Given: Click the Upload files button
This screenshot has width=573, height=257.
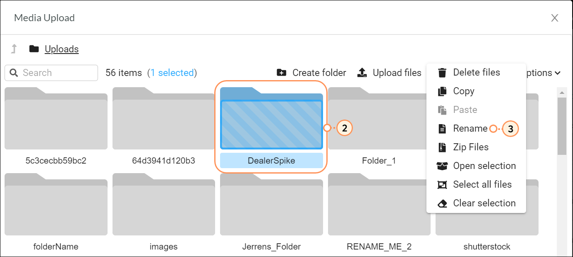Looking at the screenshot, I should [389, 73].
